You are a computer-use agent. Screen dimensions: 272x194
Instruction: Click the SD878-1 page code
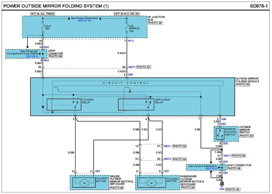click(x=259, y=6)
